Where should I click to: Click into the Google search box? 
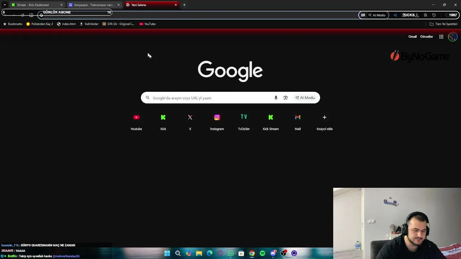(x=230, y=98)
